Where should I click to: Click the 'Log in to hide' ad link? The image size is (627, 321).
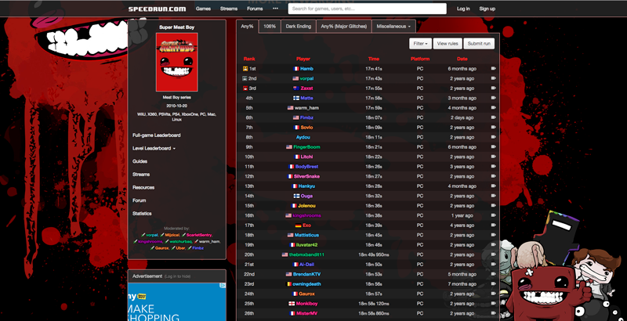pyautogui.click(x=178, y=276)
